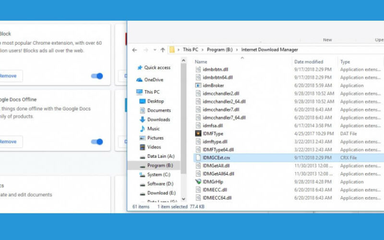This screenshot has height=240, width=384.
Task: Disable the ad blocker extension toggle in Chrome
Action: [97, 76]
